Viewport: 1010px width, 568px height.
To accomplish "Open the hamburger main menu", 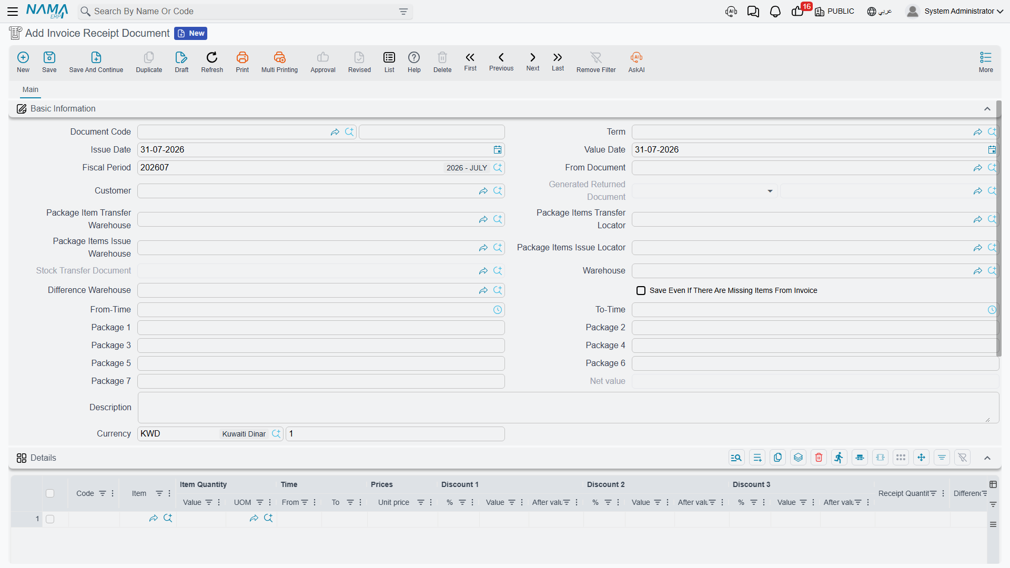I will coord(13,11).
